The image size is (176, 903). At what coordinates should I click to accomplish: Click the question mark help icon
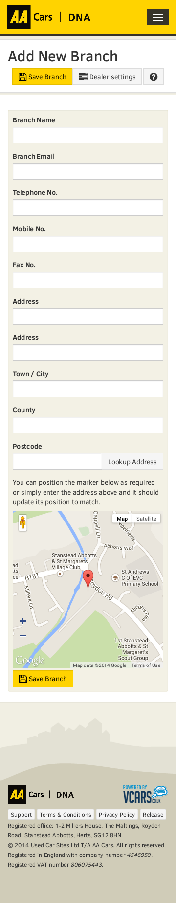point(154,77)
